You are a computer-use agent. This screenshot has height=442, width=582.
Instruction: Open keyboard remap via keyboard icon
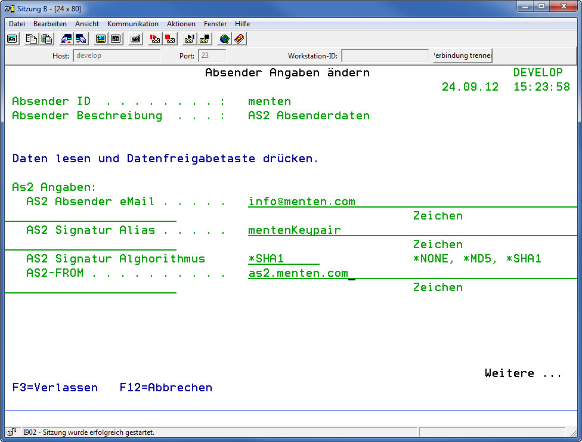(x=135, y=39)
